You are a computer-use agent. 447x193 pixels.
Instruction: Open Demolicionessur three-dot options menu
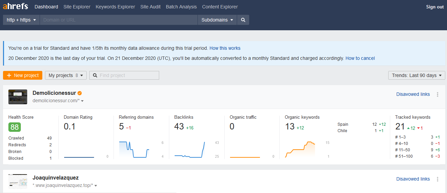[437, 94]
